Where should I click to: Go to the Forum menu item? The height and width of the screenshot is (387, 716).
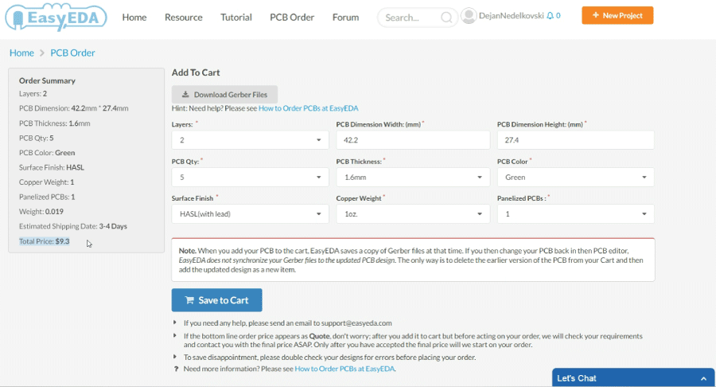click(345, 18)
